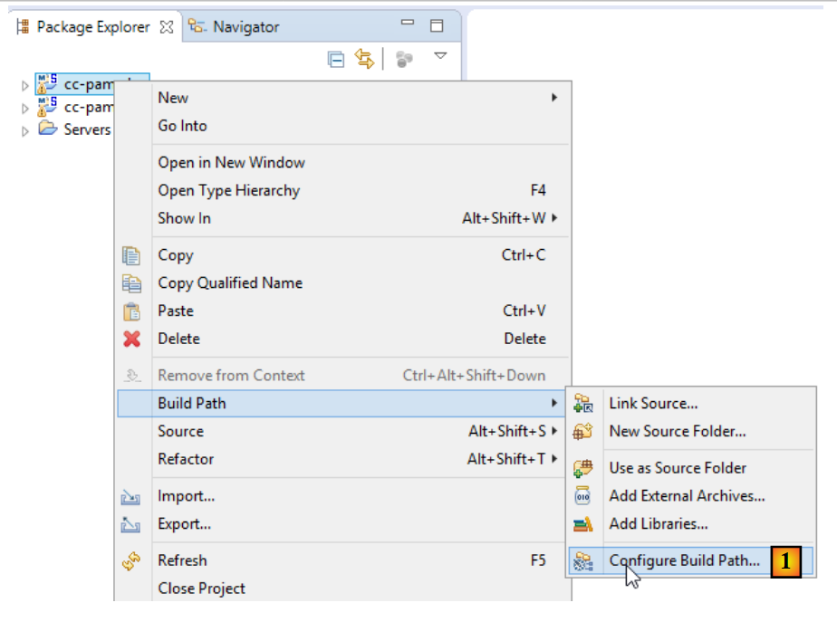Expand the Servers folder tree node
The image size is (837, 641).
click(x=24, y=130)
